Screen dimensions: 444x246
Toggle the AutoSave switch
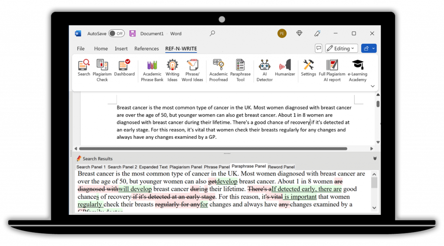(116, 33)
